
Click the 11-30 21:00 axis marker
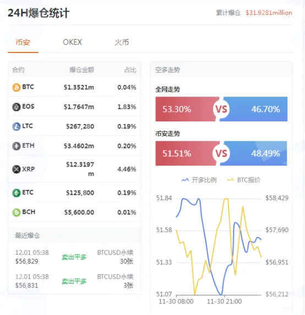coord(224,301)
